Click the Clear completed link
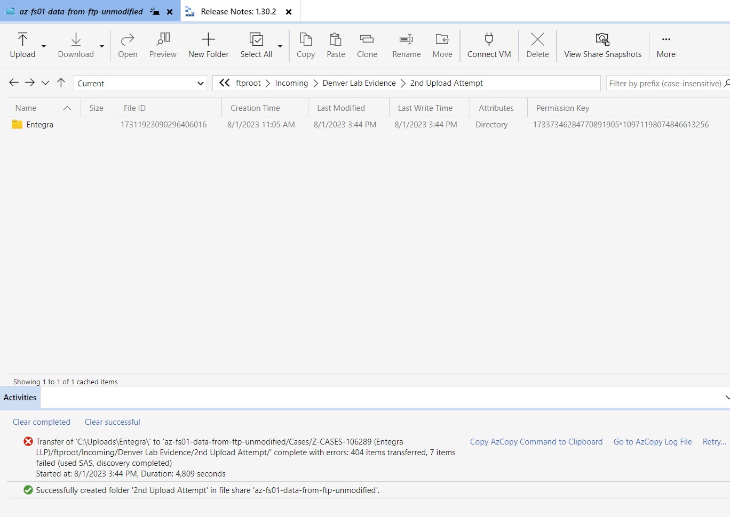The height and width of the screenshot is (517, 730). [42, 422]
